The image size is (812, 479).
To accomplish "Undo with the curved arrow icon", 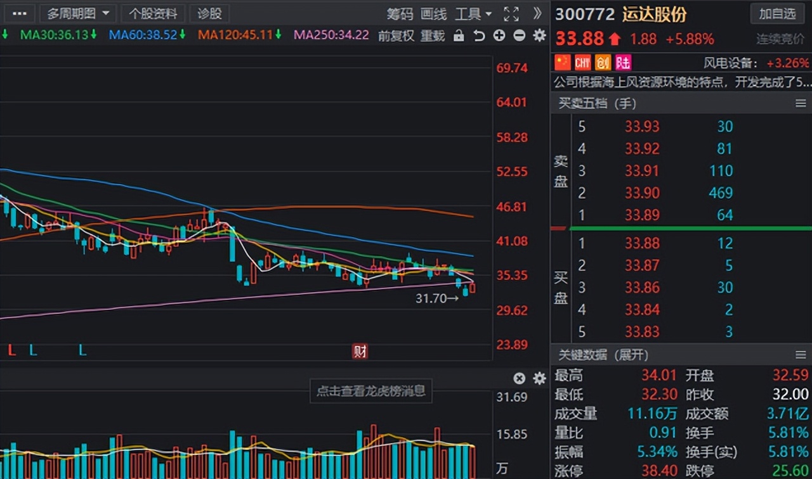I will [479, 36].
